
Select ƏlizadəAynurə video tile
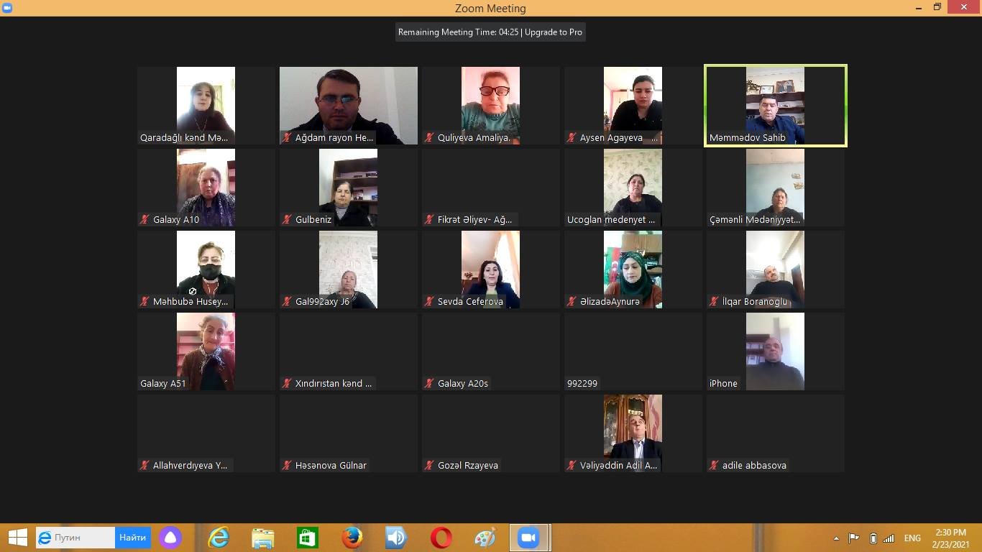tap(633, 270)
